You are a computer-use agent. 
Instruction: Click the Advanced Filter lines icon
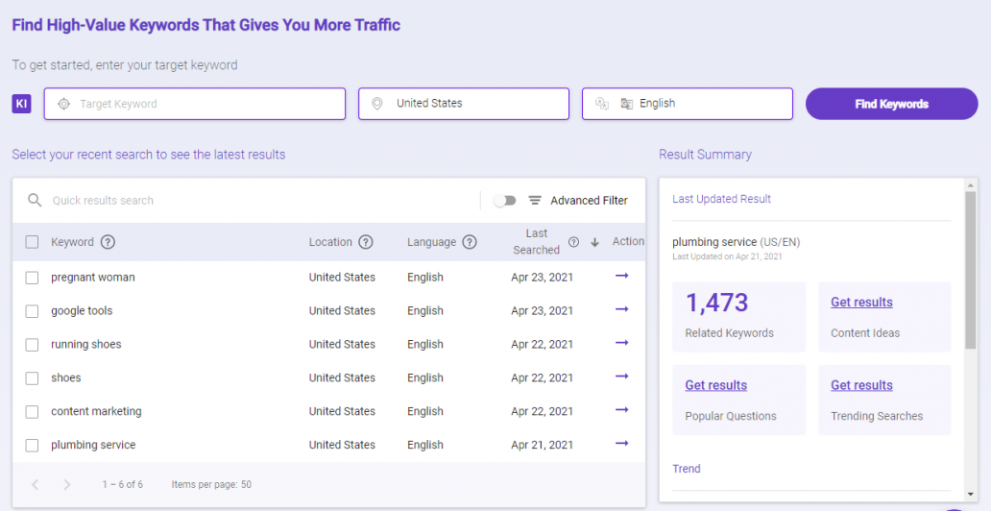coord(535,201)
